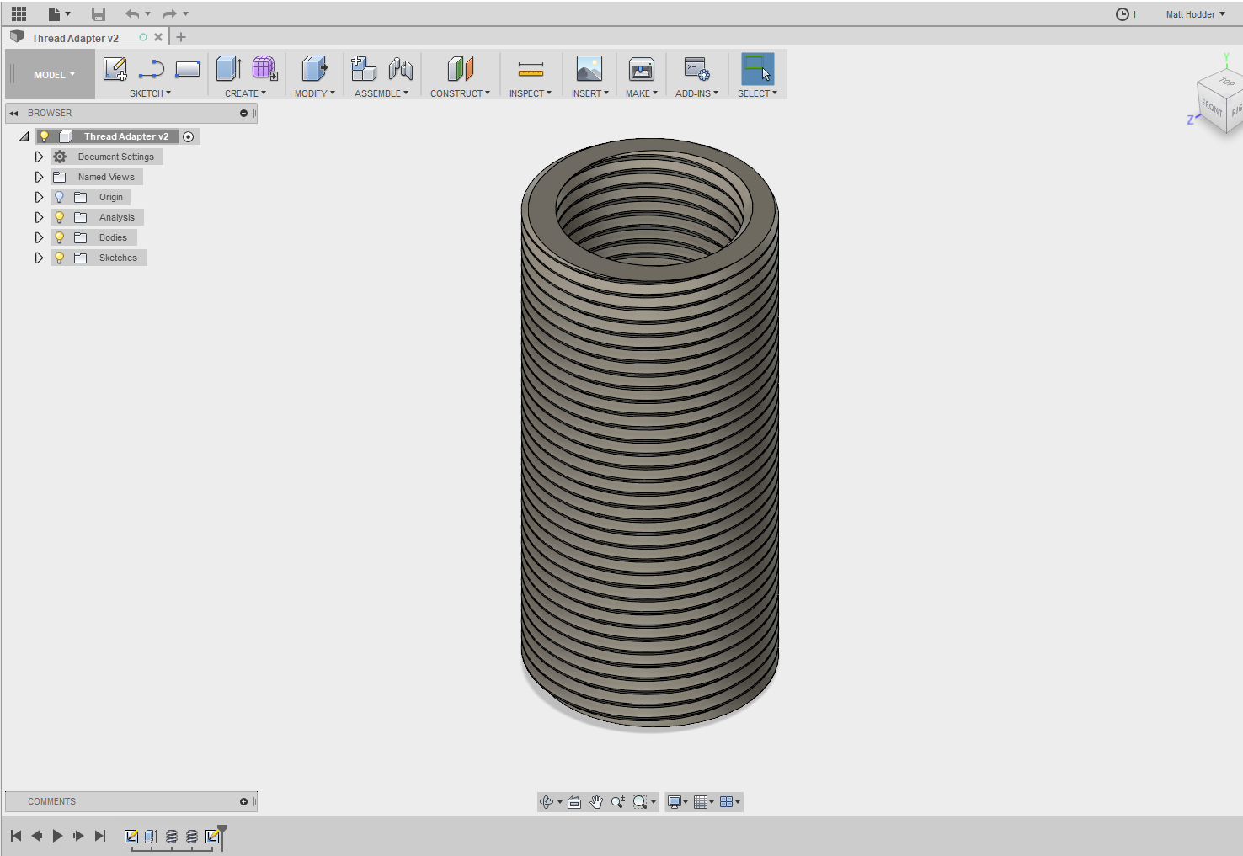
Task: Select the Create Sketch tool
Action: pos(115,69)
